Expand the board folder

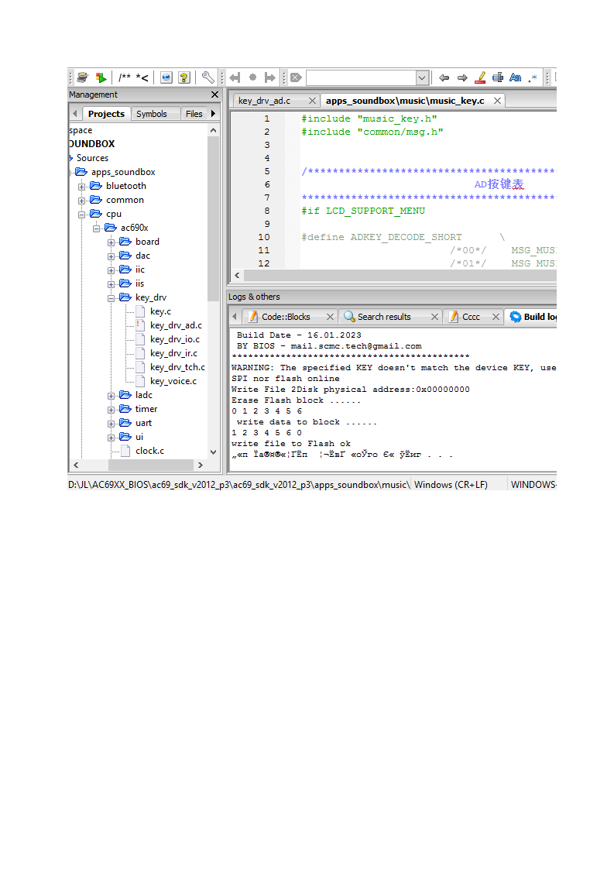pyautogui.click(x=111, y=242)
